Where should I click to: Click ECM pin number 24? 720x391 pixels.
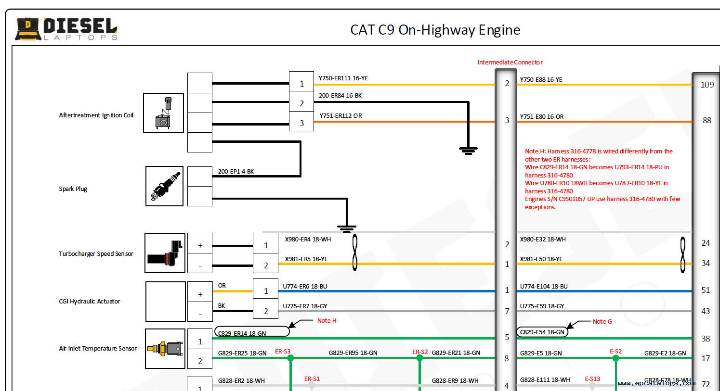(x=706, y=243)
